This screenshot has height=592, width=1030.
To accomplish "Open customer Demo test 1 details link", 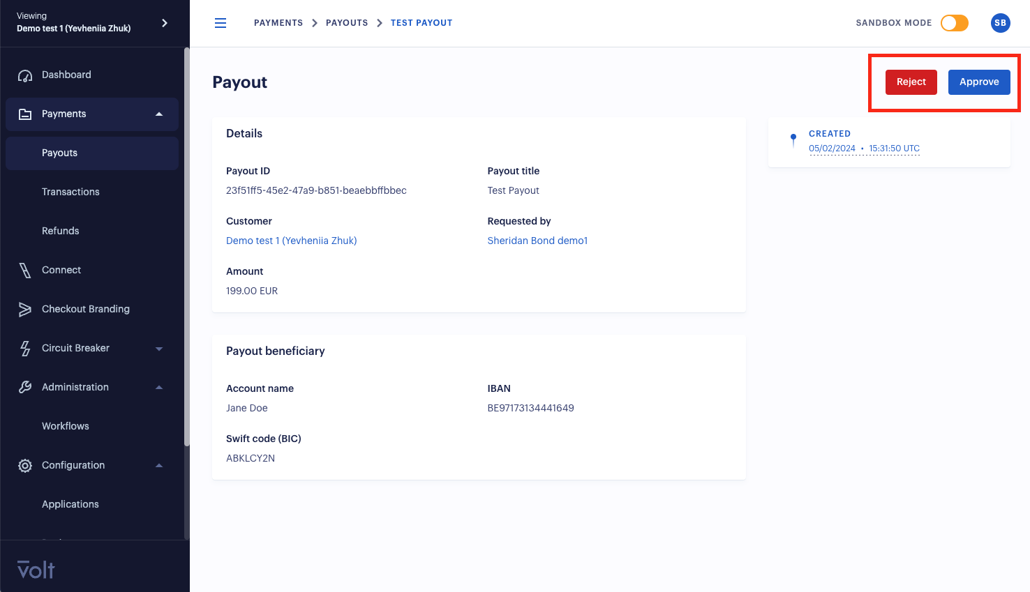I will [x=291, y=240].
